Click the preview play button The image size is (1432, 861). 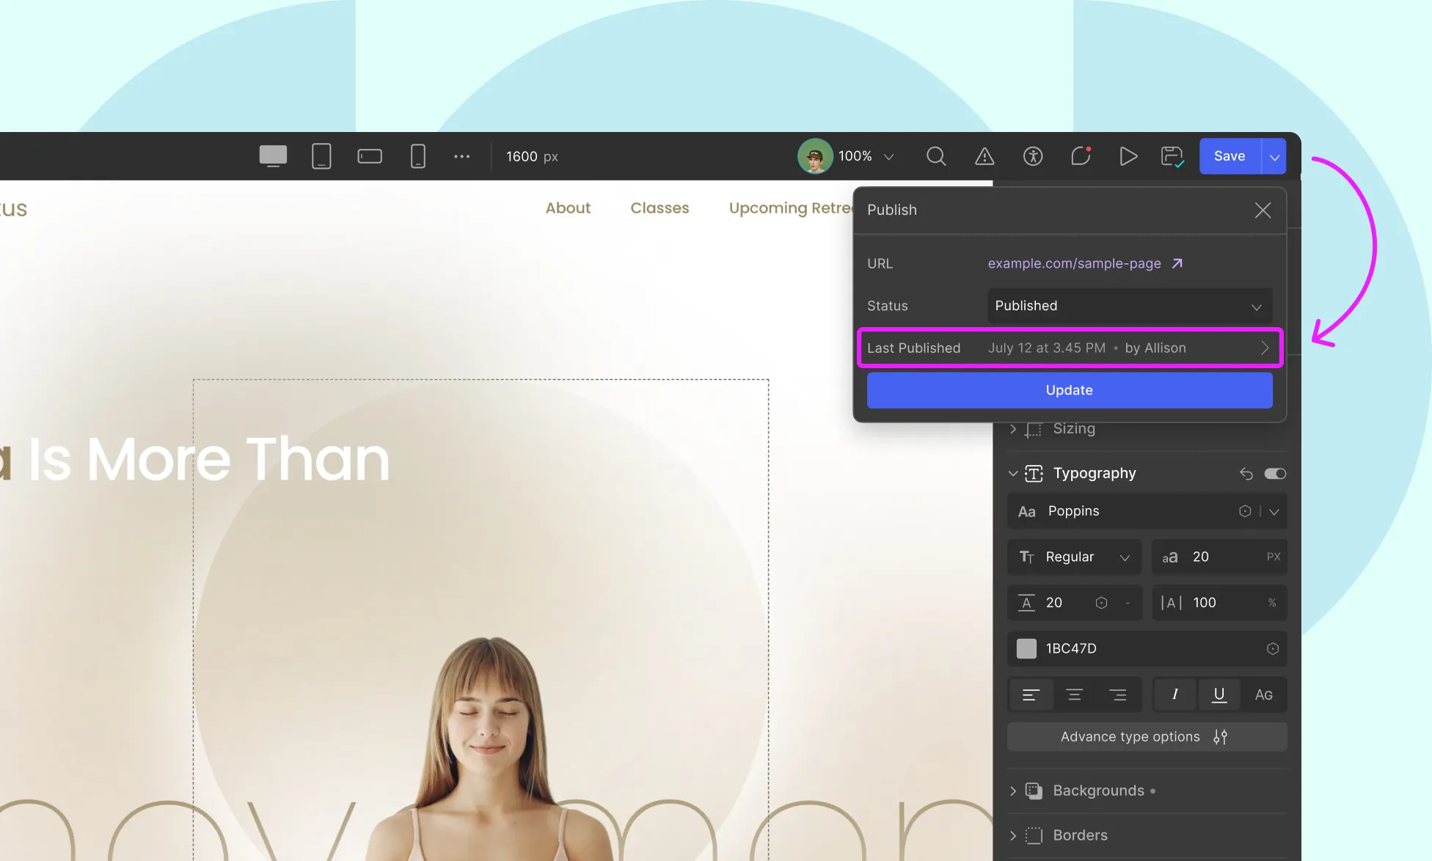[x=1128, y=156]
